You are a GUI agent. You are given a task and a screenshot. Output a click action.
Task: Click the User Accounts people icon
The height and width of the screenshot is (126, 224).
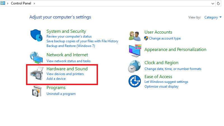[x=134, y=36]
